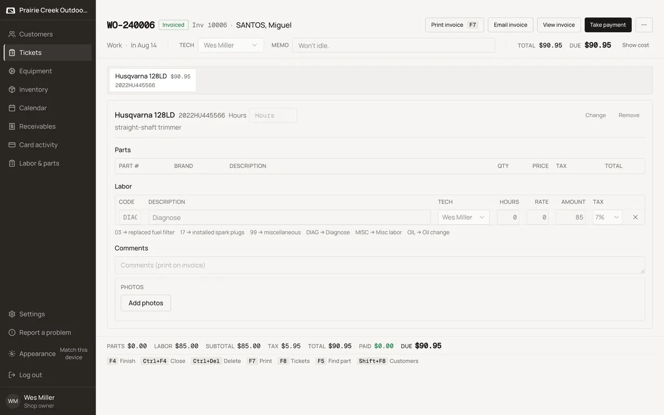Click the F5 Find part shortcut
Screen dimensions: 664x415
pyautogui.click(x=333, y=361)
